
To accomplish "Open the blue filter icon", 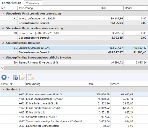I will [x=4, y=77].
